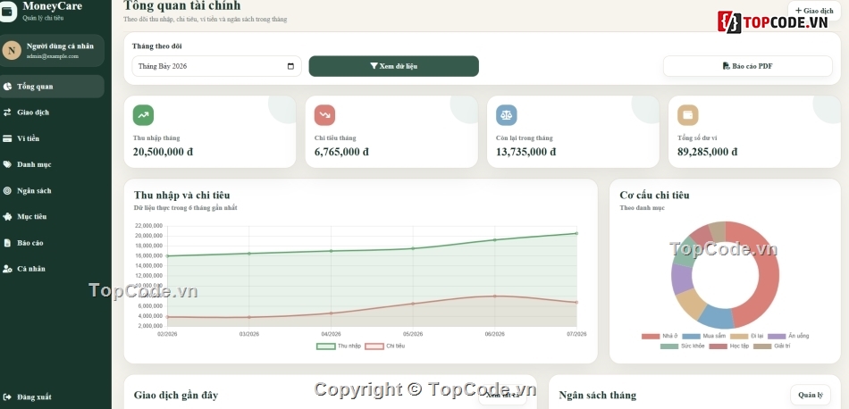Open Ngân sách menu item
This screenshot has width=849, height=409.
tap(52, 190)
